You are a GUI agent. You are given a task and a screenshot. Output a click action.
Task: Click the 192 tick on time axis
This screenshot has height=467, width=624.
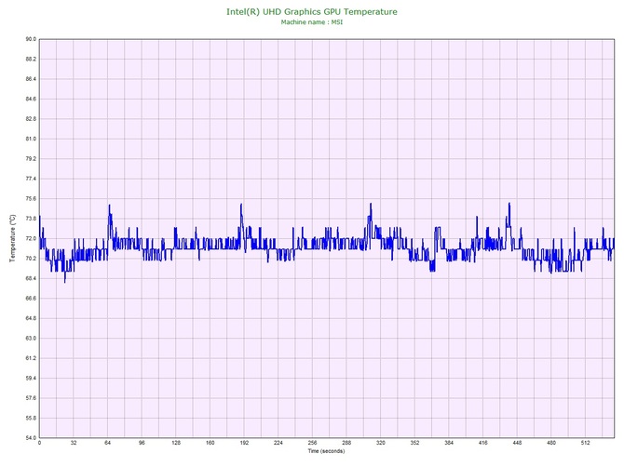[244, 443]
